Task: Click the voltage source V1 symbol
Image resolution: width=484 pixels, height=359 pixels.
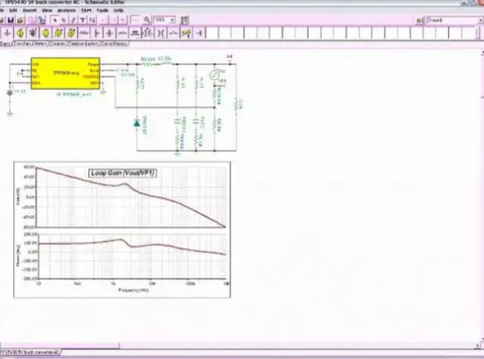Action: [x=10, y=92]
